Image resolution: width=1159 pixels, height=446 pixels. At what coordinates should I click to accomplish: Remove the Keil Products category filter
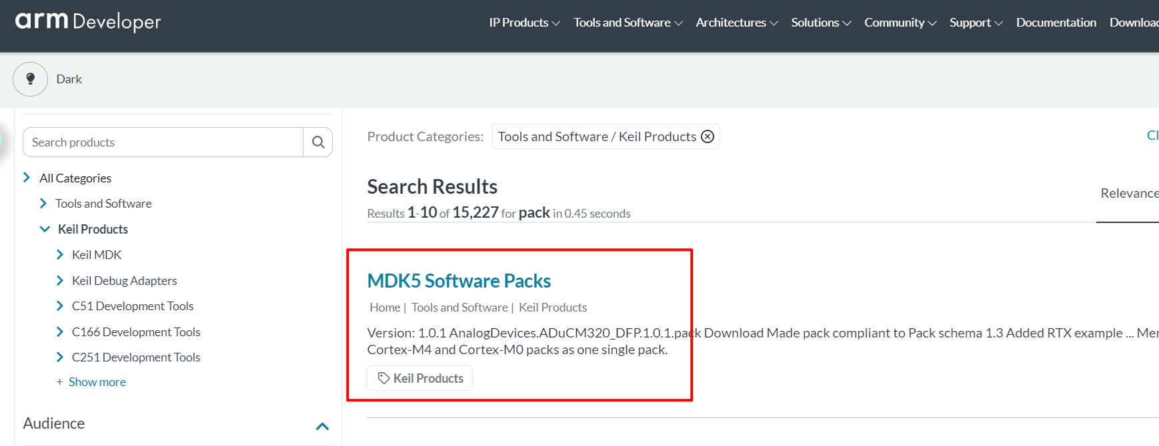(708, 136)
